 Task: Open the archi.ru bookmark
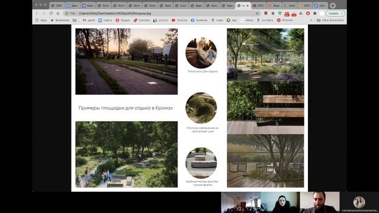[160, 20]
